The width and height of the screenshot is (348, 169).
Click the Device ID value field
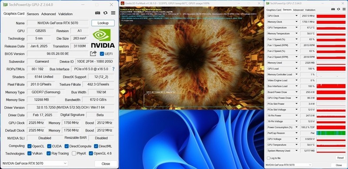tap(95, 61)
